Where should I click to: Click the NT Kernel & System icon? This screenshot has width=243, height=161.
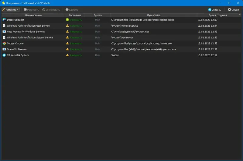4,55
